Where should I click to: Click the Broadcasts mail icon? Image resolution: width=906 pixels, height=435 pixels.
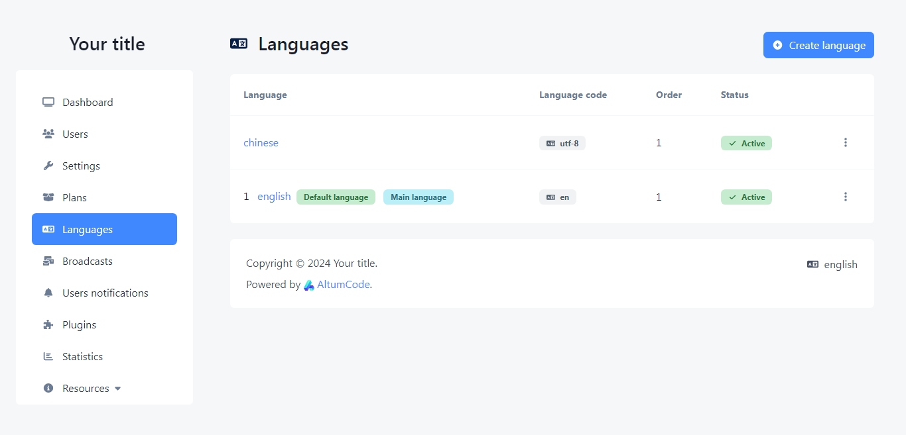tap(48, 261)
